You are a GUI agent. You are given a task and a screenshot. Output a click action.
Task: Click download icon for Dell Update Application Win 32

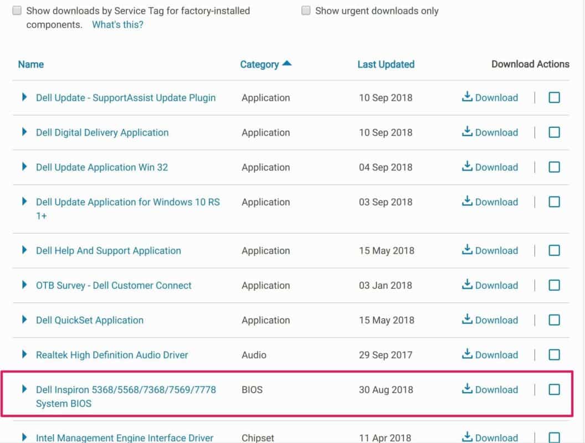click(467, 166)
